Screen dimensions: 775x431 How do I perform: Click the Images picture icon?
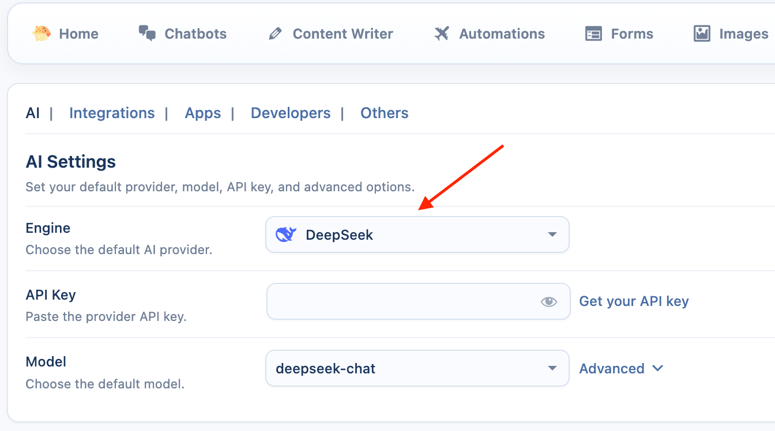tap(702, 33)
